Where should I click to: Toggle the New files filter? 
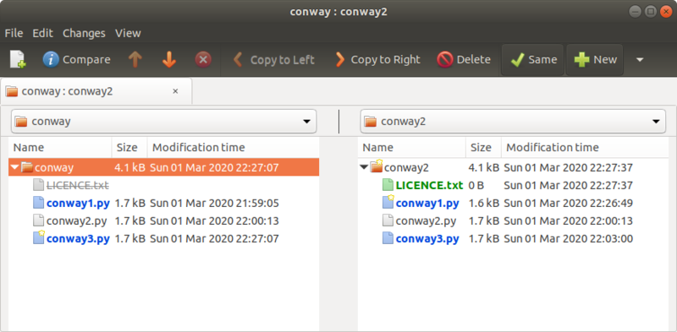pyautogui.click(x=595, y=59)
